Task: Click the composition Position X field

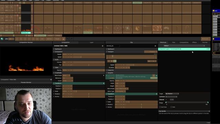Action: (67, 86)
